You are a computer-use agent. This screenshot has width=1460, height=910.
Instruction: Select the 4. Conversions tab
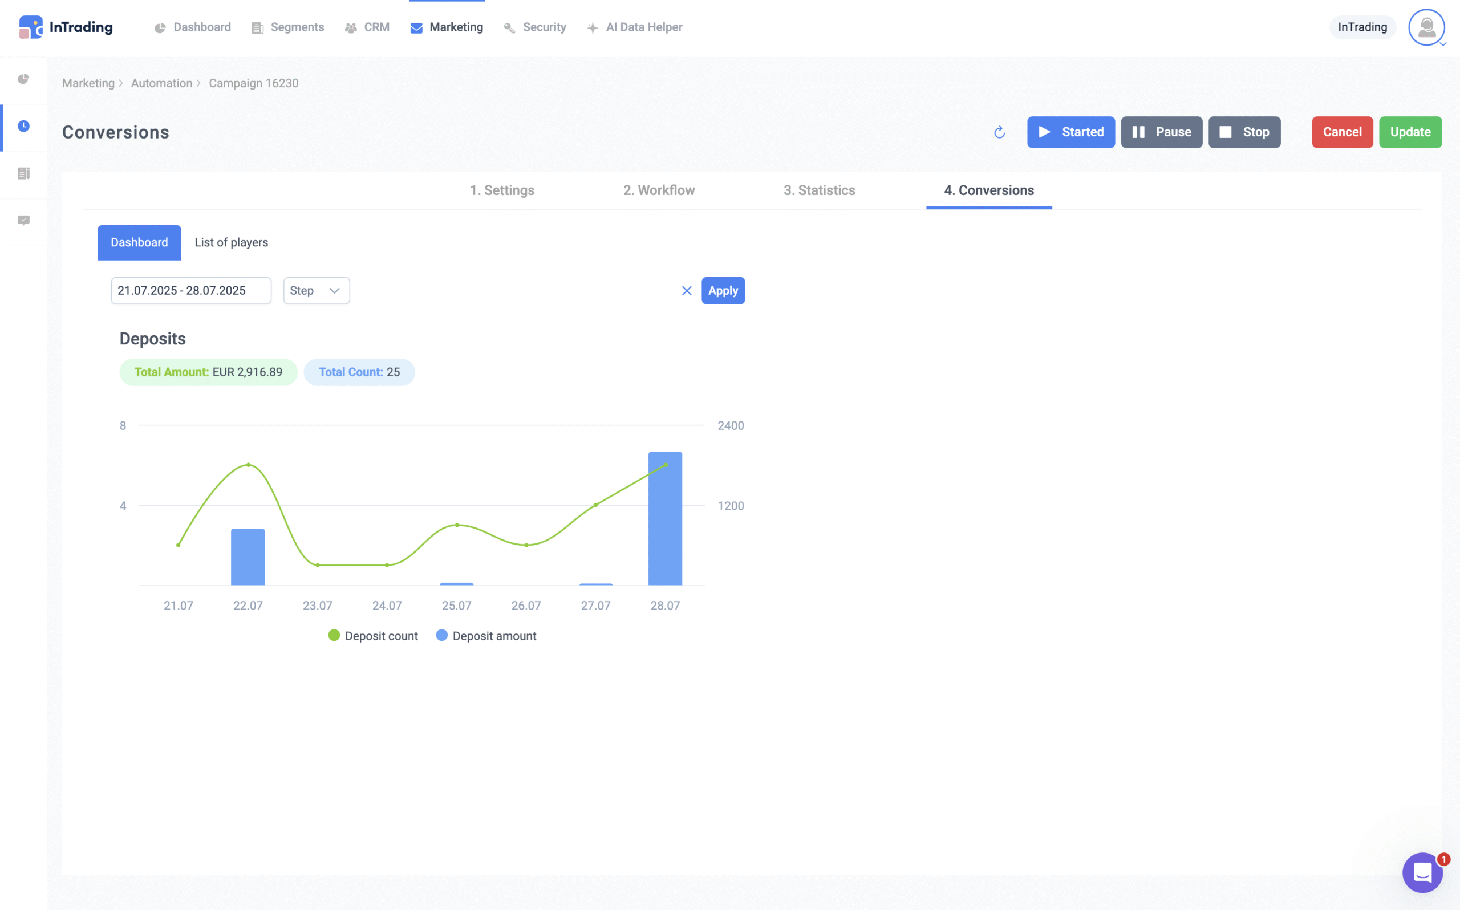click(989, 190)
